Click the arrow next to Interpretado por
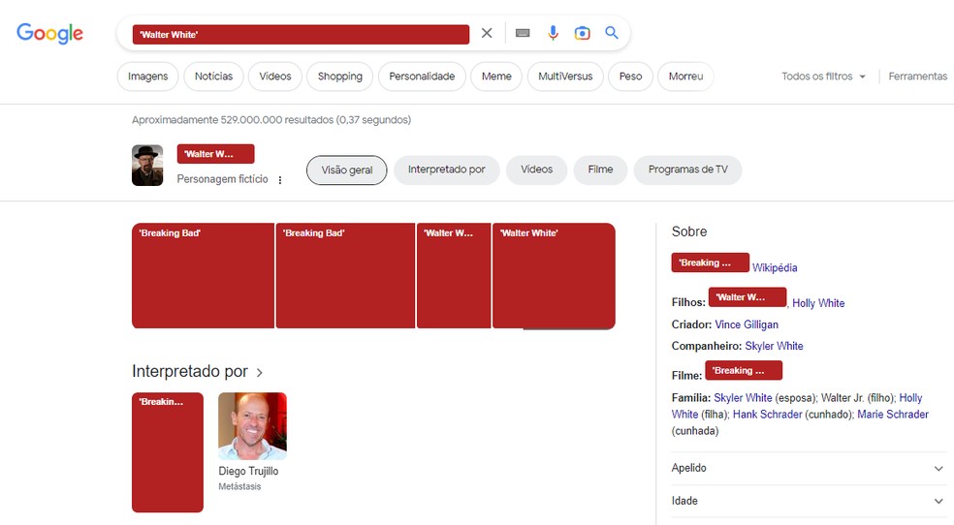Screen dimensions: 954x525 pyautogui.click(x=260, y=373)
